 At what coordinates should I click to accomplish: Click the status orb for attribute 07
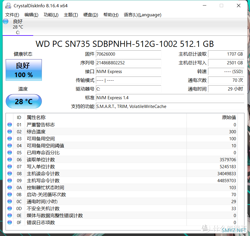[10, 166]
